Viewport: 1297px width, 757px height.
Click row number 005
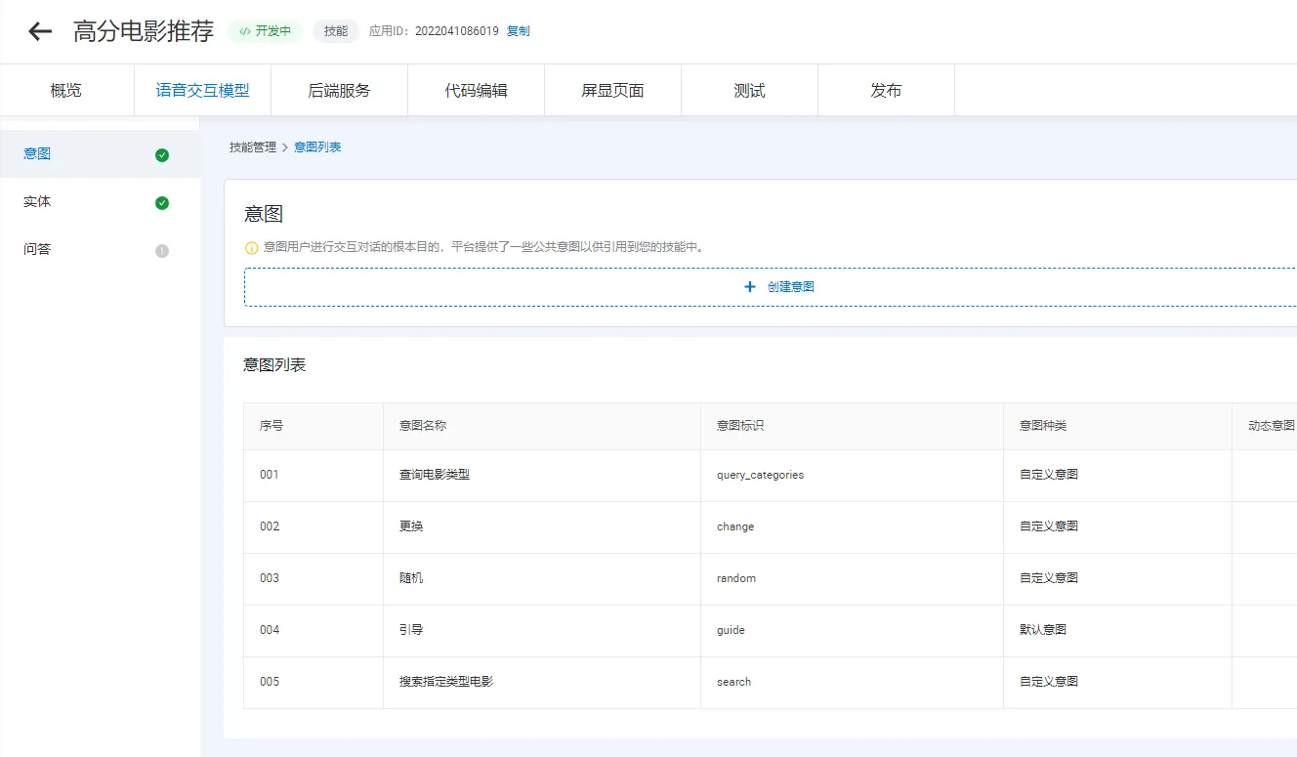[270, 682]
